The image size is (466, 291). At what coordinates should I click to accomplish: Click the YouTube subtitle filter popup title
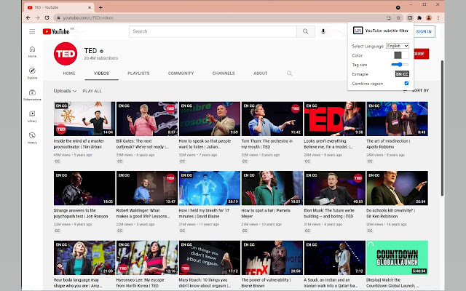point(387,31)
